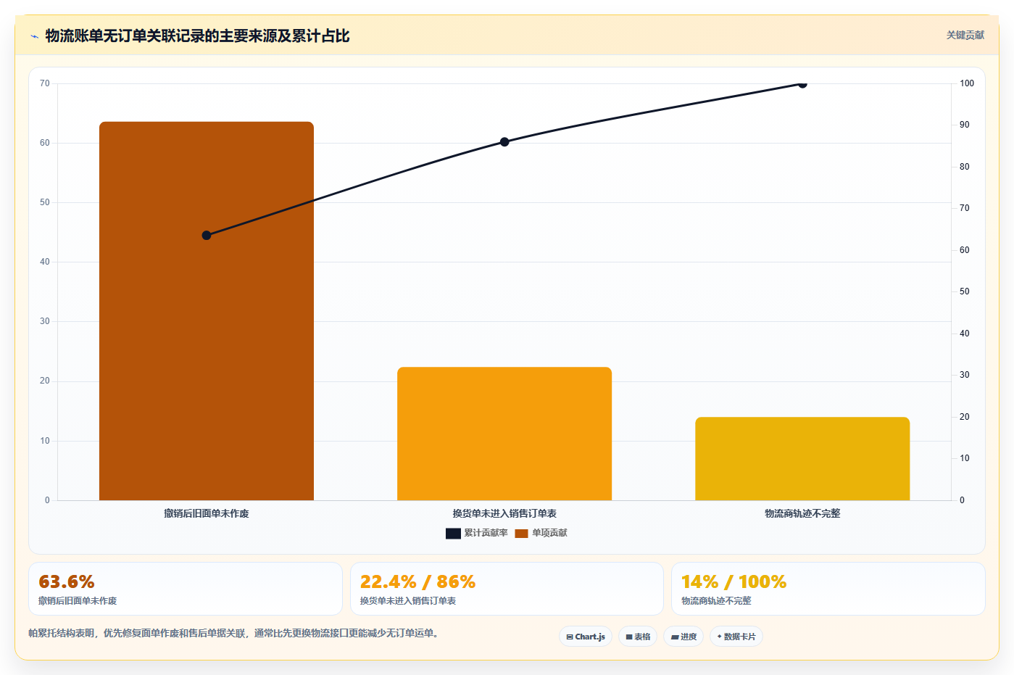
Task: Open the 63.6% data card
Action: click(x=186, y=589)
